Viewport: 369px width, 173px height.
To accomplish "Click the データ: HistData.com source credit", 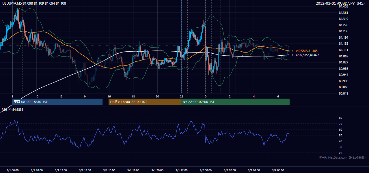I will 342,157.
